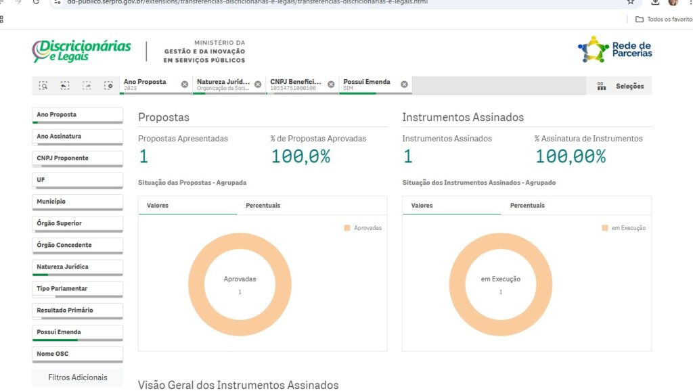Image resolution: width=693 pixels, height=391 pixels.
Task: Open the Seleções panel
Action: [620, 86]
